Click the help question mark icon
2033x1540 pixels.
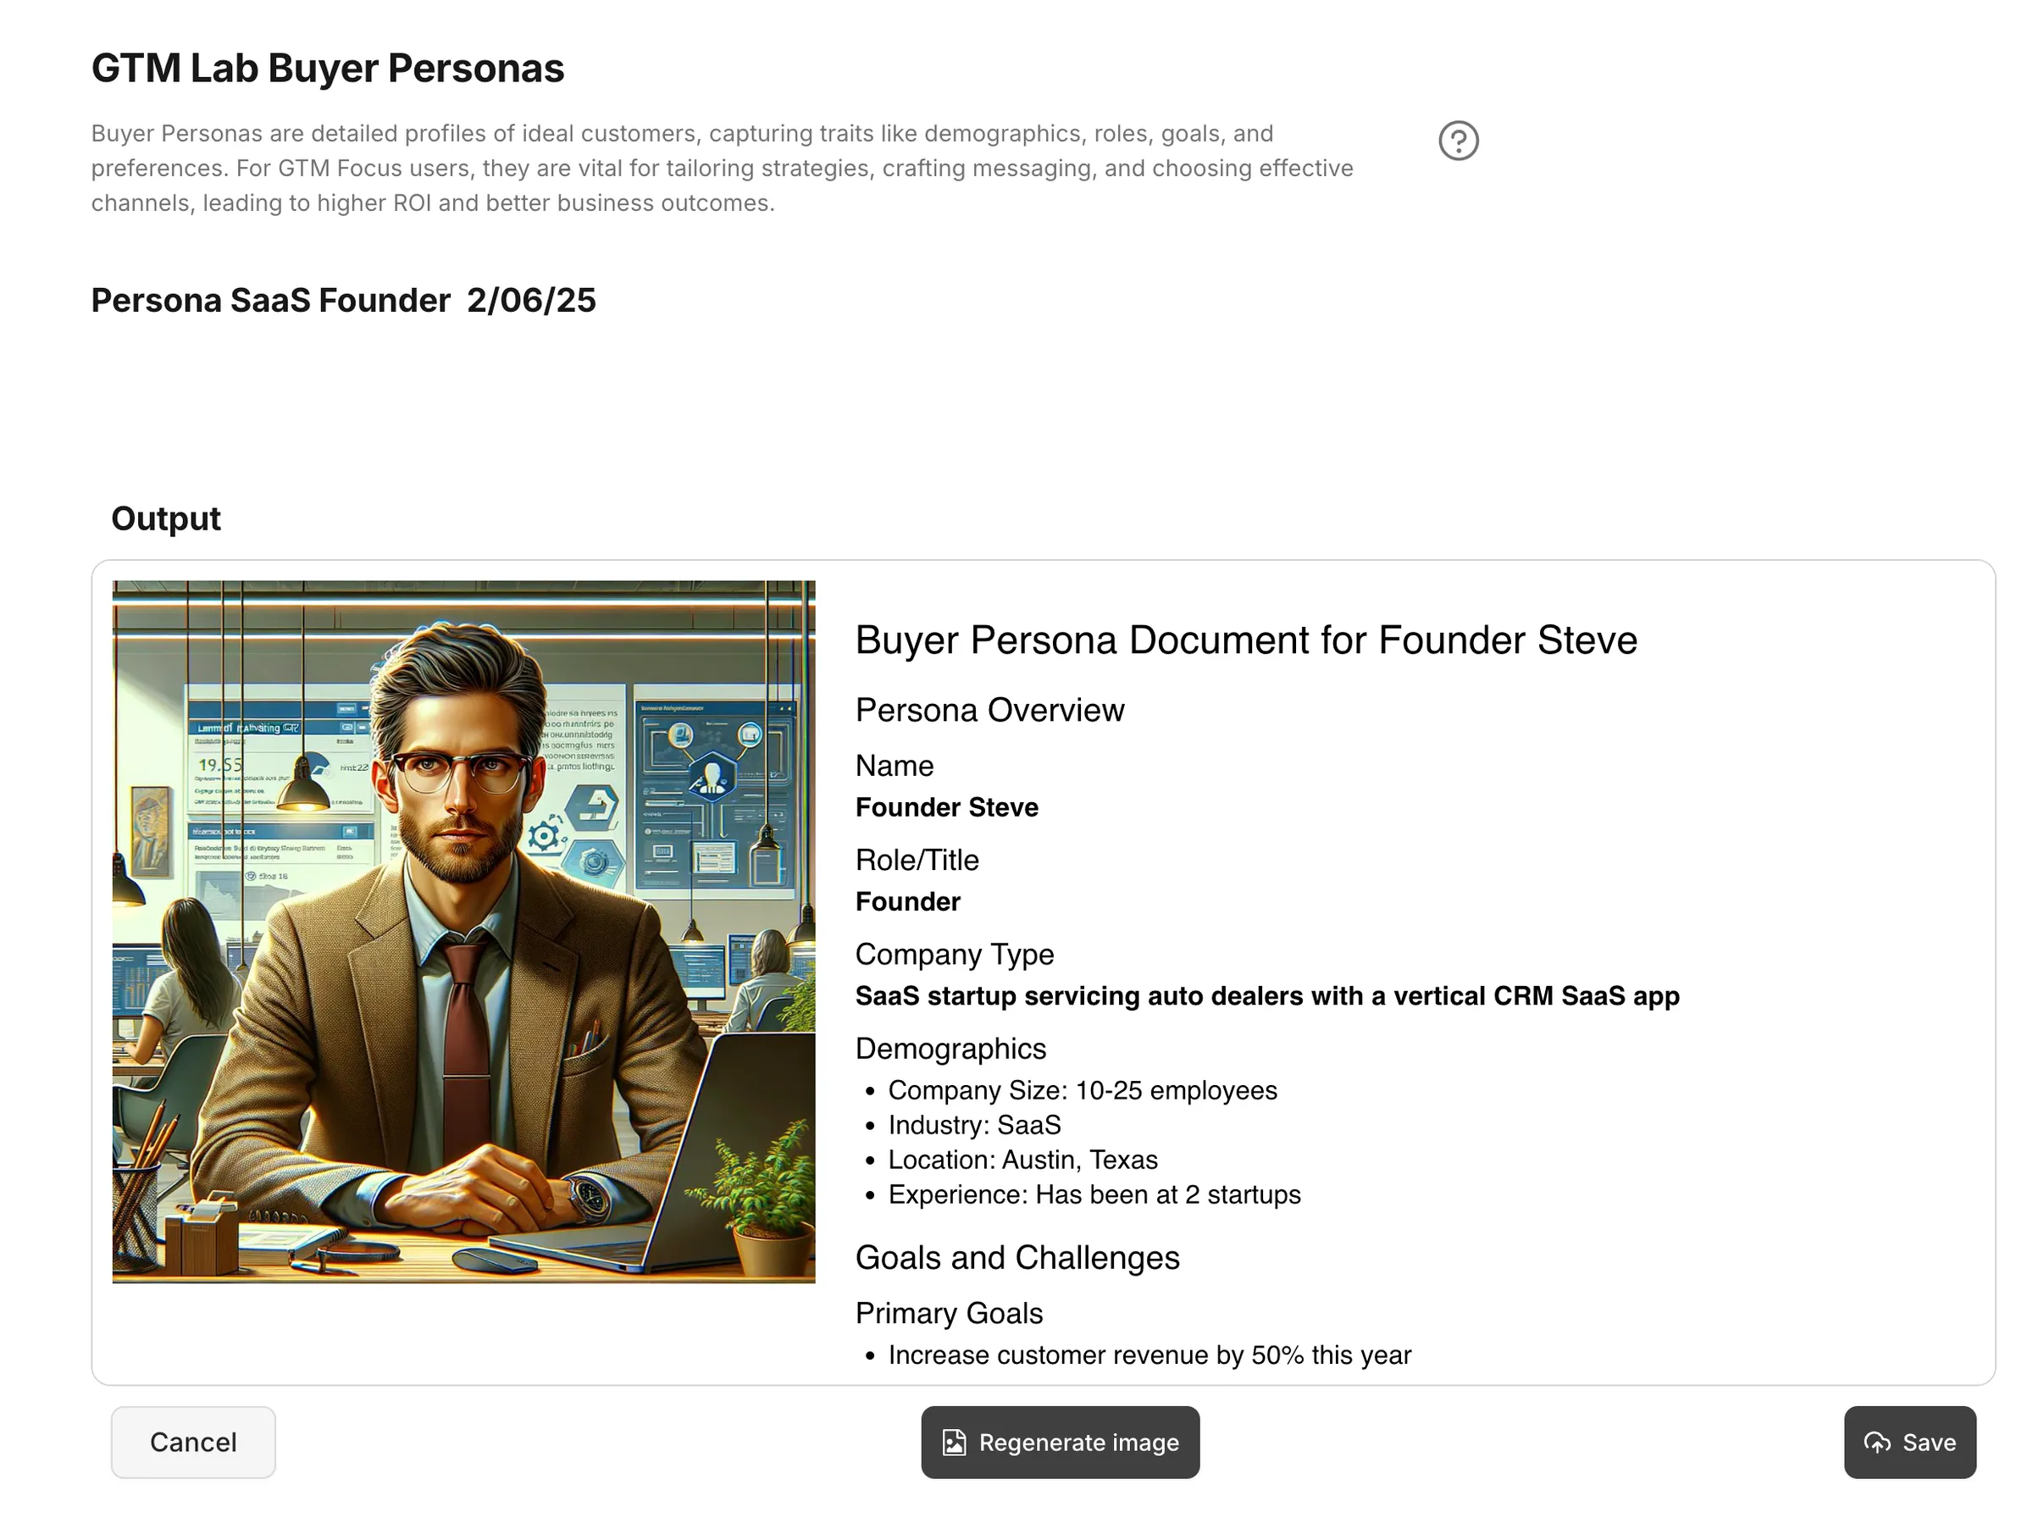1458,141
